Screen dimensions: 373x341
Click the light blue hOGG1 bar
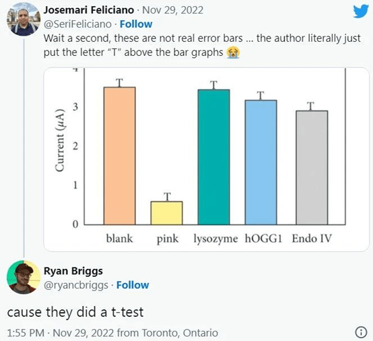pos(261,162)
